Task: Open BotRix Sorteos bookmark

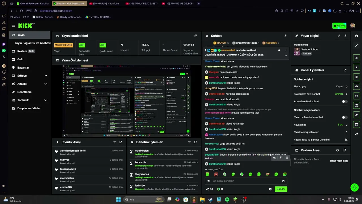Action: 43,17
